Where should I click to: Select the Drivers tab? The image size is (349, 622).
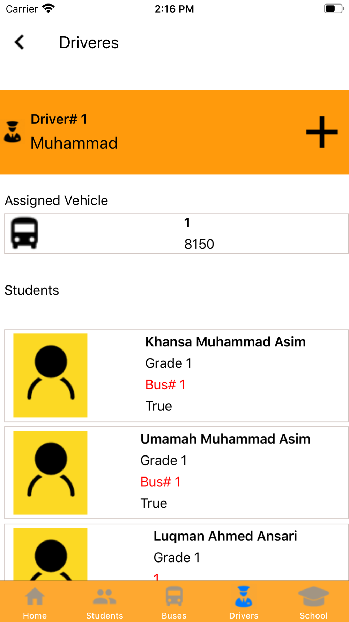(x=244, y=602)
